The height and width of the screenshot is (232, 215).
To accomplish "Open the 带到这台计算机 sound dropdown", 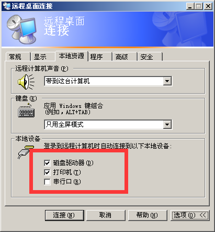I will [167, 81].
